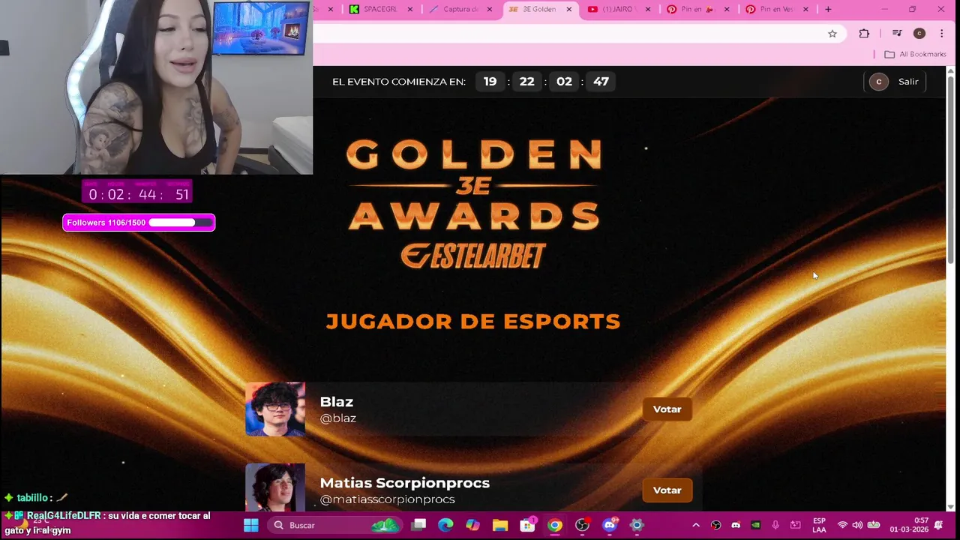Click the OBS tray icon
The width and height of the screenshot is (960, 540).
[715, 525]
